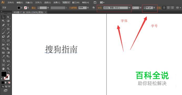The width and height of the screenshot is (182, 95).
Task: Open the 效果(C) menu
Action: click(57, 2)
